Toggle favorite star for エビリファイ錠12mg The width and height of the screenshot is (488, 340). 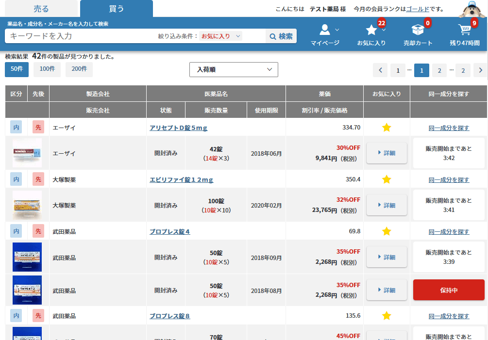coord(387,179)
